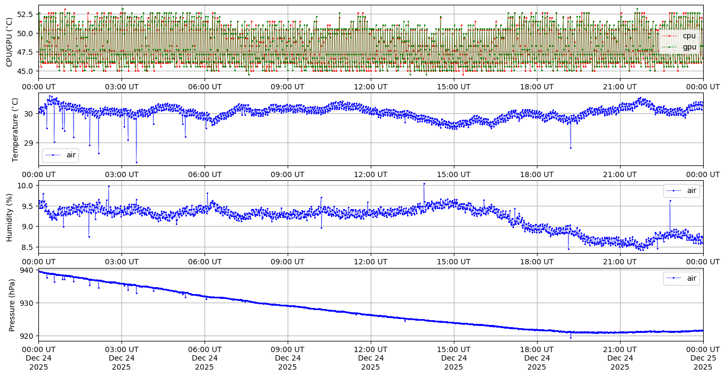Click the Temperature (°C) y-axis label
725x376 pixels.
(x=15, y=129)
